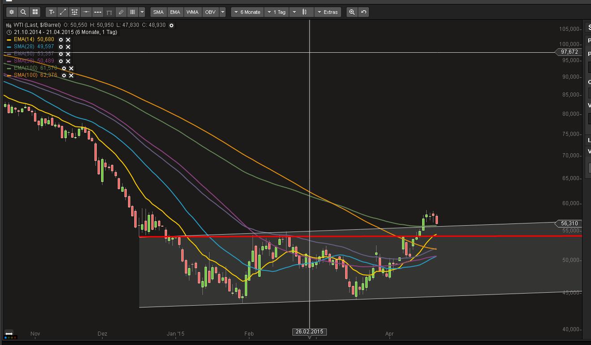Viewport: 591px width, 345px height.
Task: Open the 1 Tag interval dropdown
Action: click(x=276, y=12)
